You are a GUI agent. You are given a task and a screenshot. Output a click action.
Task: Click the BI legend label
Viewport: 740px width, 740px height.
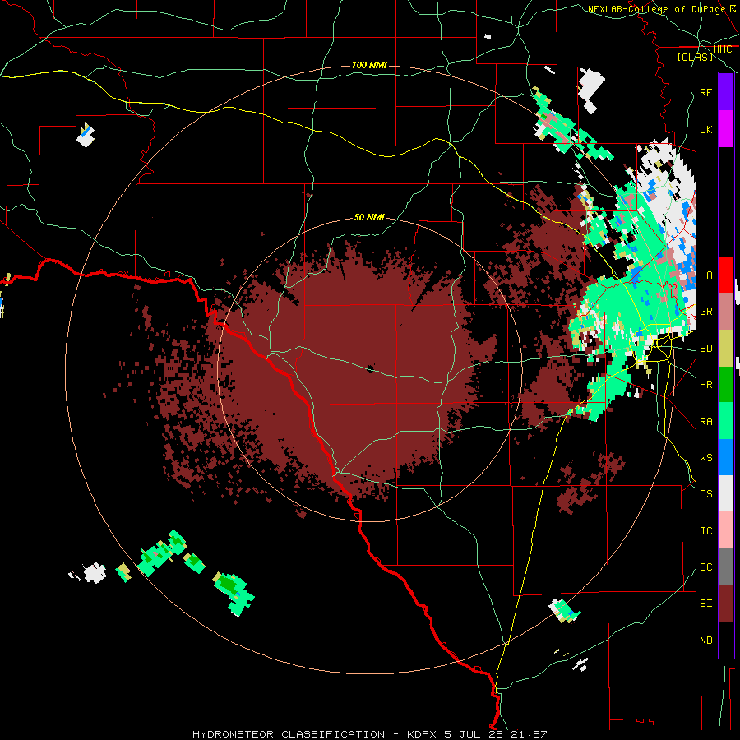click(706, 604)
